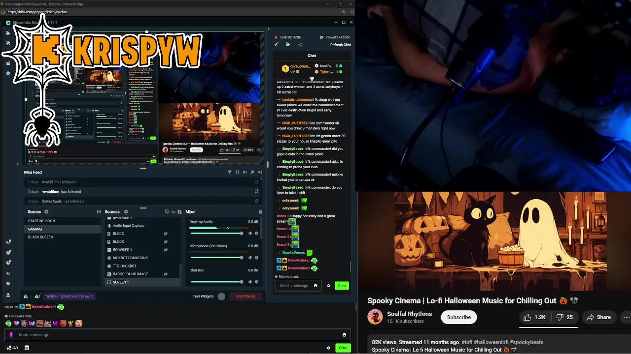Open emoji picker in Streamlabs chat input

coord(315,286)
